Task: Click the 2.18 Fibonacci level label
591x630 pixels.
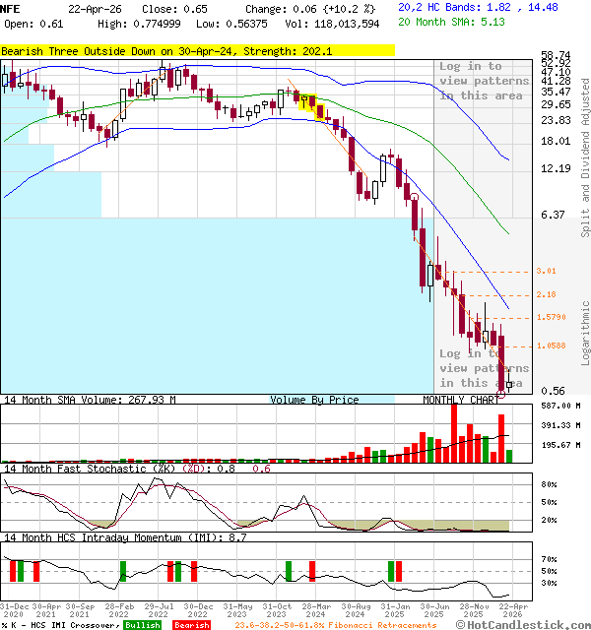Action: click(546, 294)
